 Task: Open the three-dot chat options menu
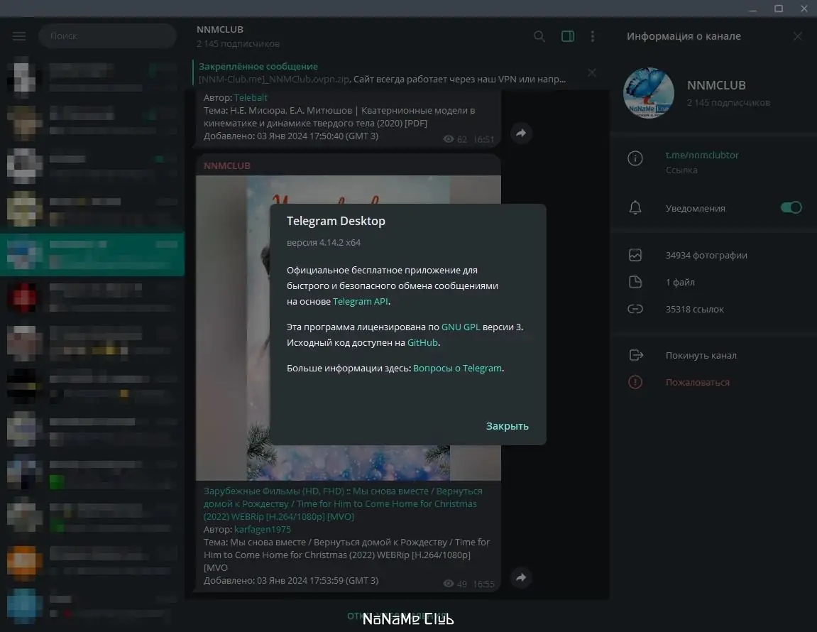tap(593, 36)
